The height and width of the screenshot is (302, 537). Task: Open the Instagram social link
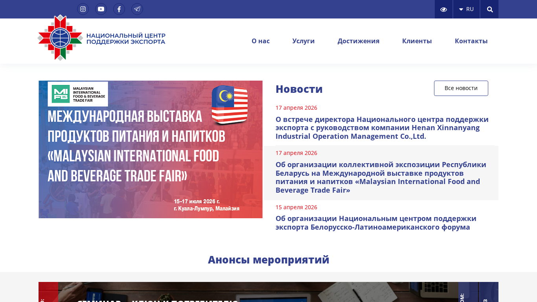pyautogui.click(x=83, y=9)
